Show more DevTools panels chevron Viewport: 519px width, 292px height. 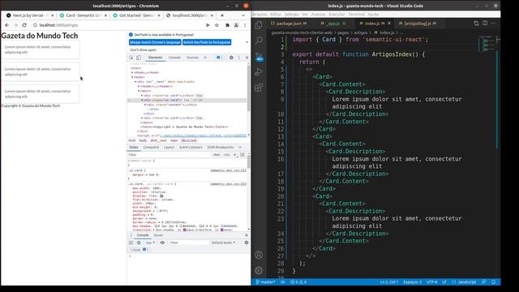(205, 58)
